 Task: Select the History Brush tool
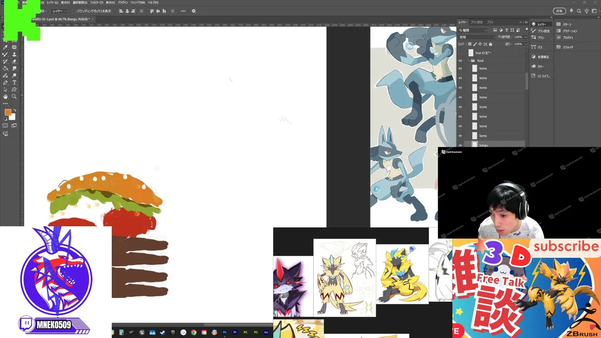point(5,61)
